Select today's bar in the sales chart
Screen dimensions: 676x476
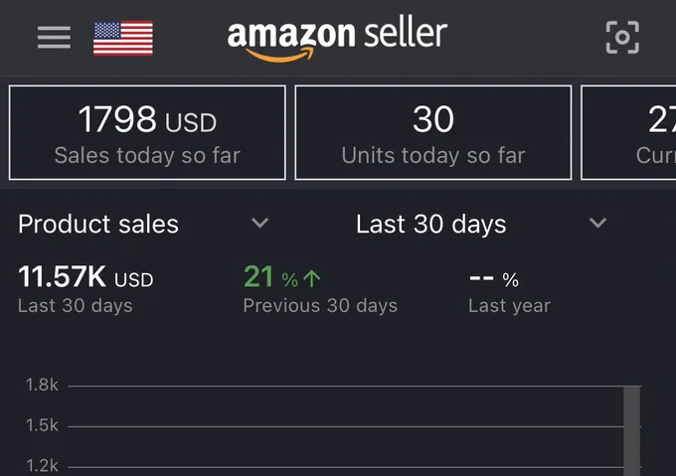[631, 431]
